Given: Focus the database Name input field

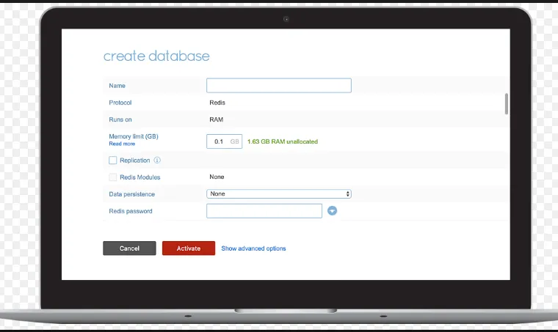Looking at the screenshot, I should [279, 86].
